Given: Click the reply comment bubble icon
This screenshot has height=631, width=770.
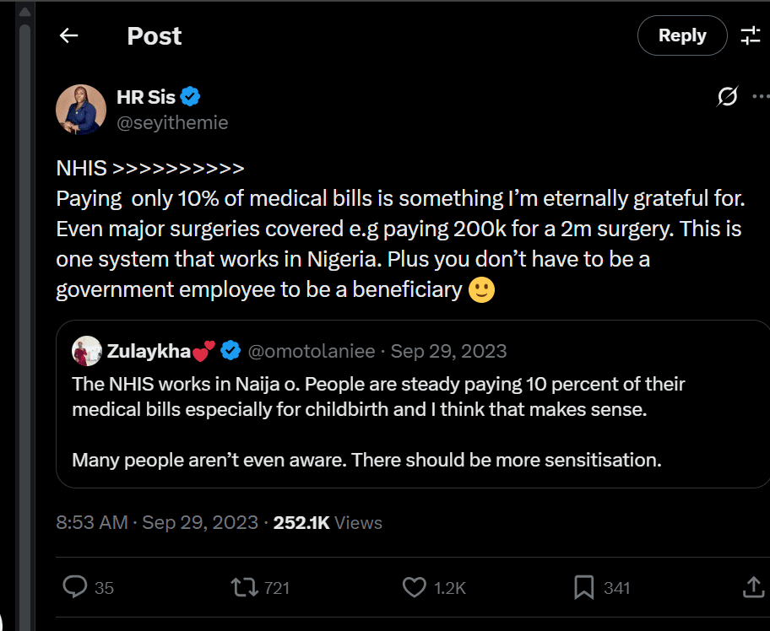Looking at the screenshot, I should [x=76, y=587].
